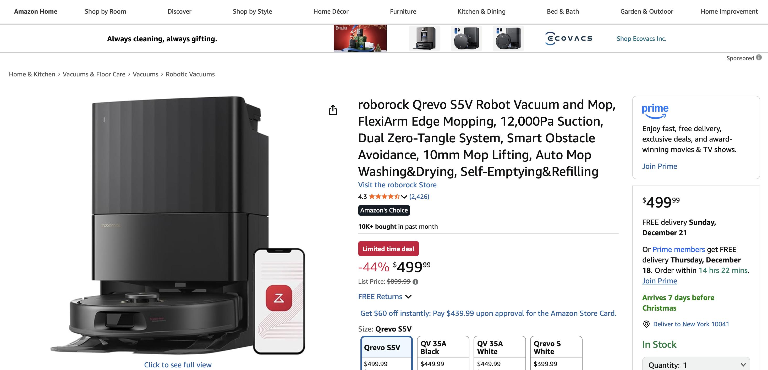Expand the rating breakdown chevron
This screenshot has width=768, height=370.
point(404,197)
